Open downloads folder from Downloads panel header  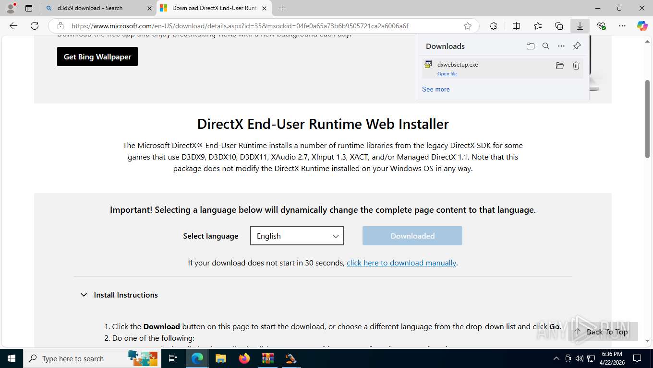[530, 46]
